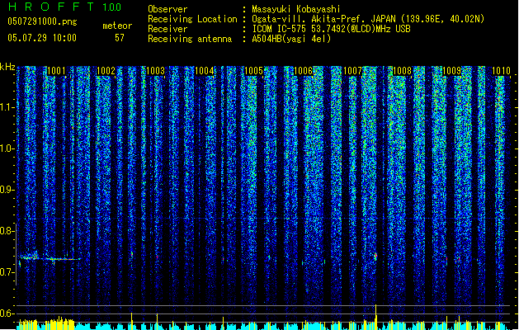
Task: Click the meteor count 57
Action: [x=120, y=38]
